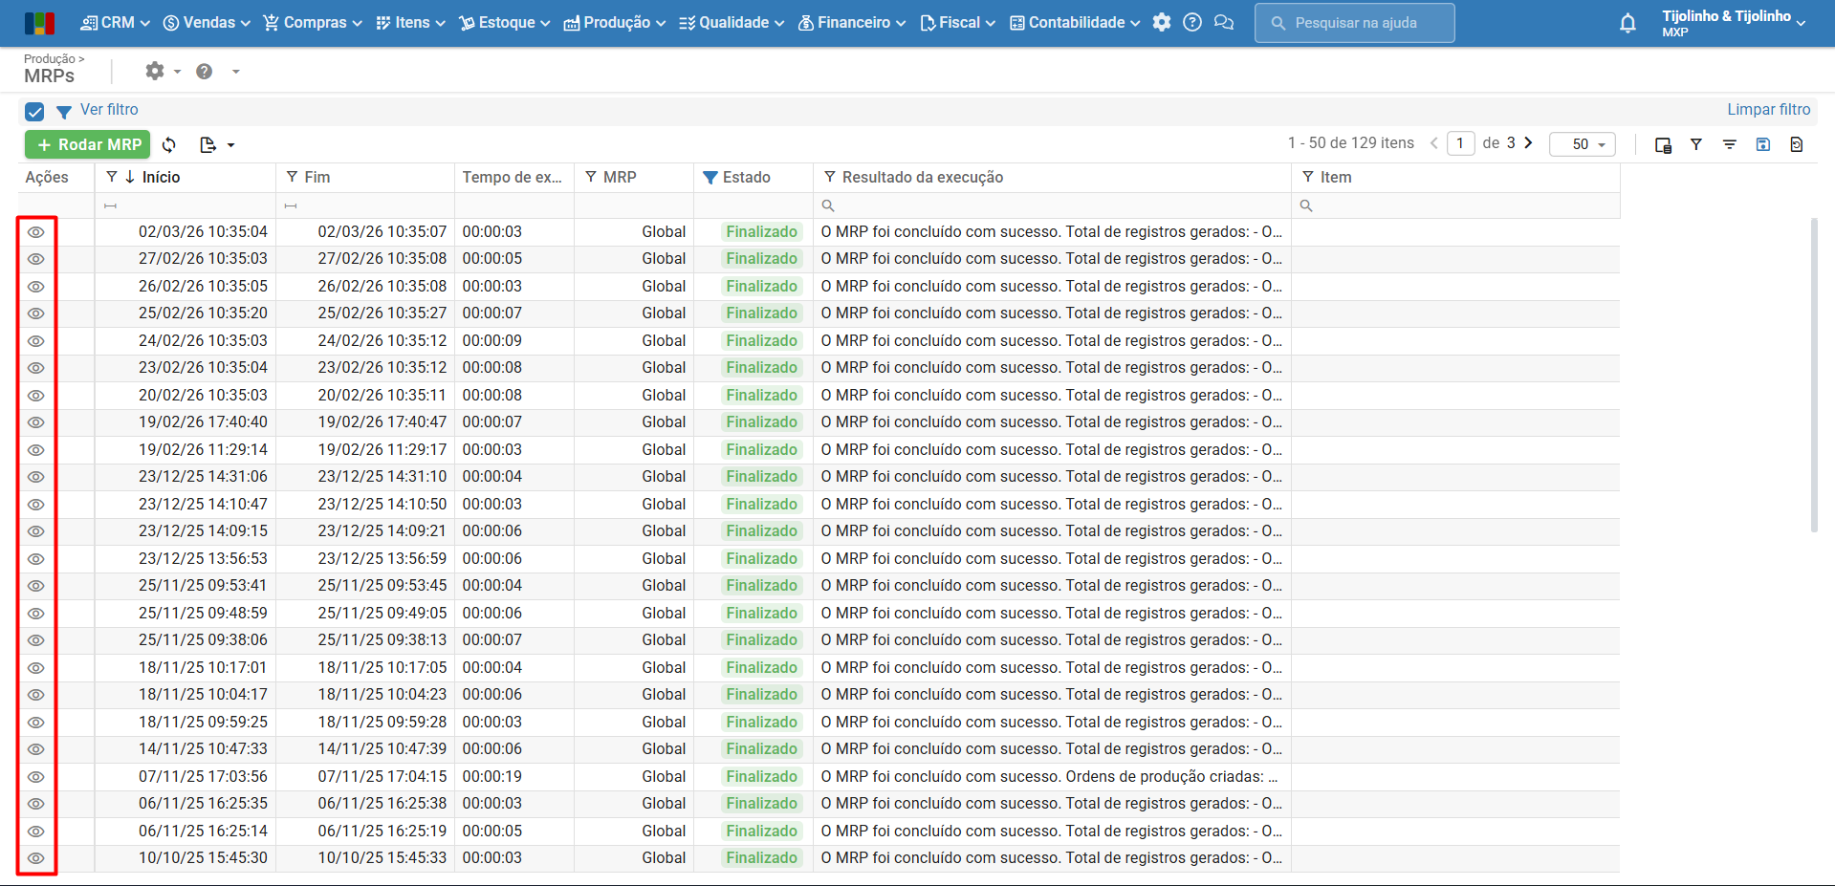The height and width of the screenshot is (886, 1835).
Task: Go to next page of results
Action: (1528, 143)
